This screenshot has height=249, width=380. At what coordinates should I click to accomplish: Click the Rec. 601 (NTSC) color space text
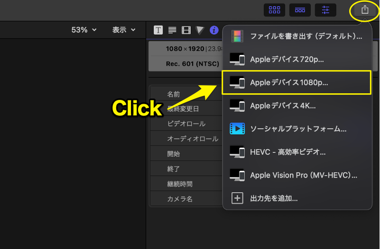click(193, 64)
